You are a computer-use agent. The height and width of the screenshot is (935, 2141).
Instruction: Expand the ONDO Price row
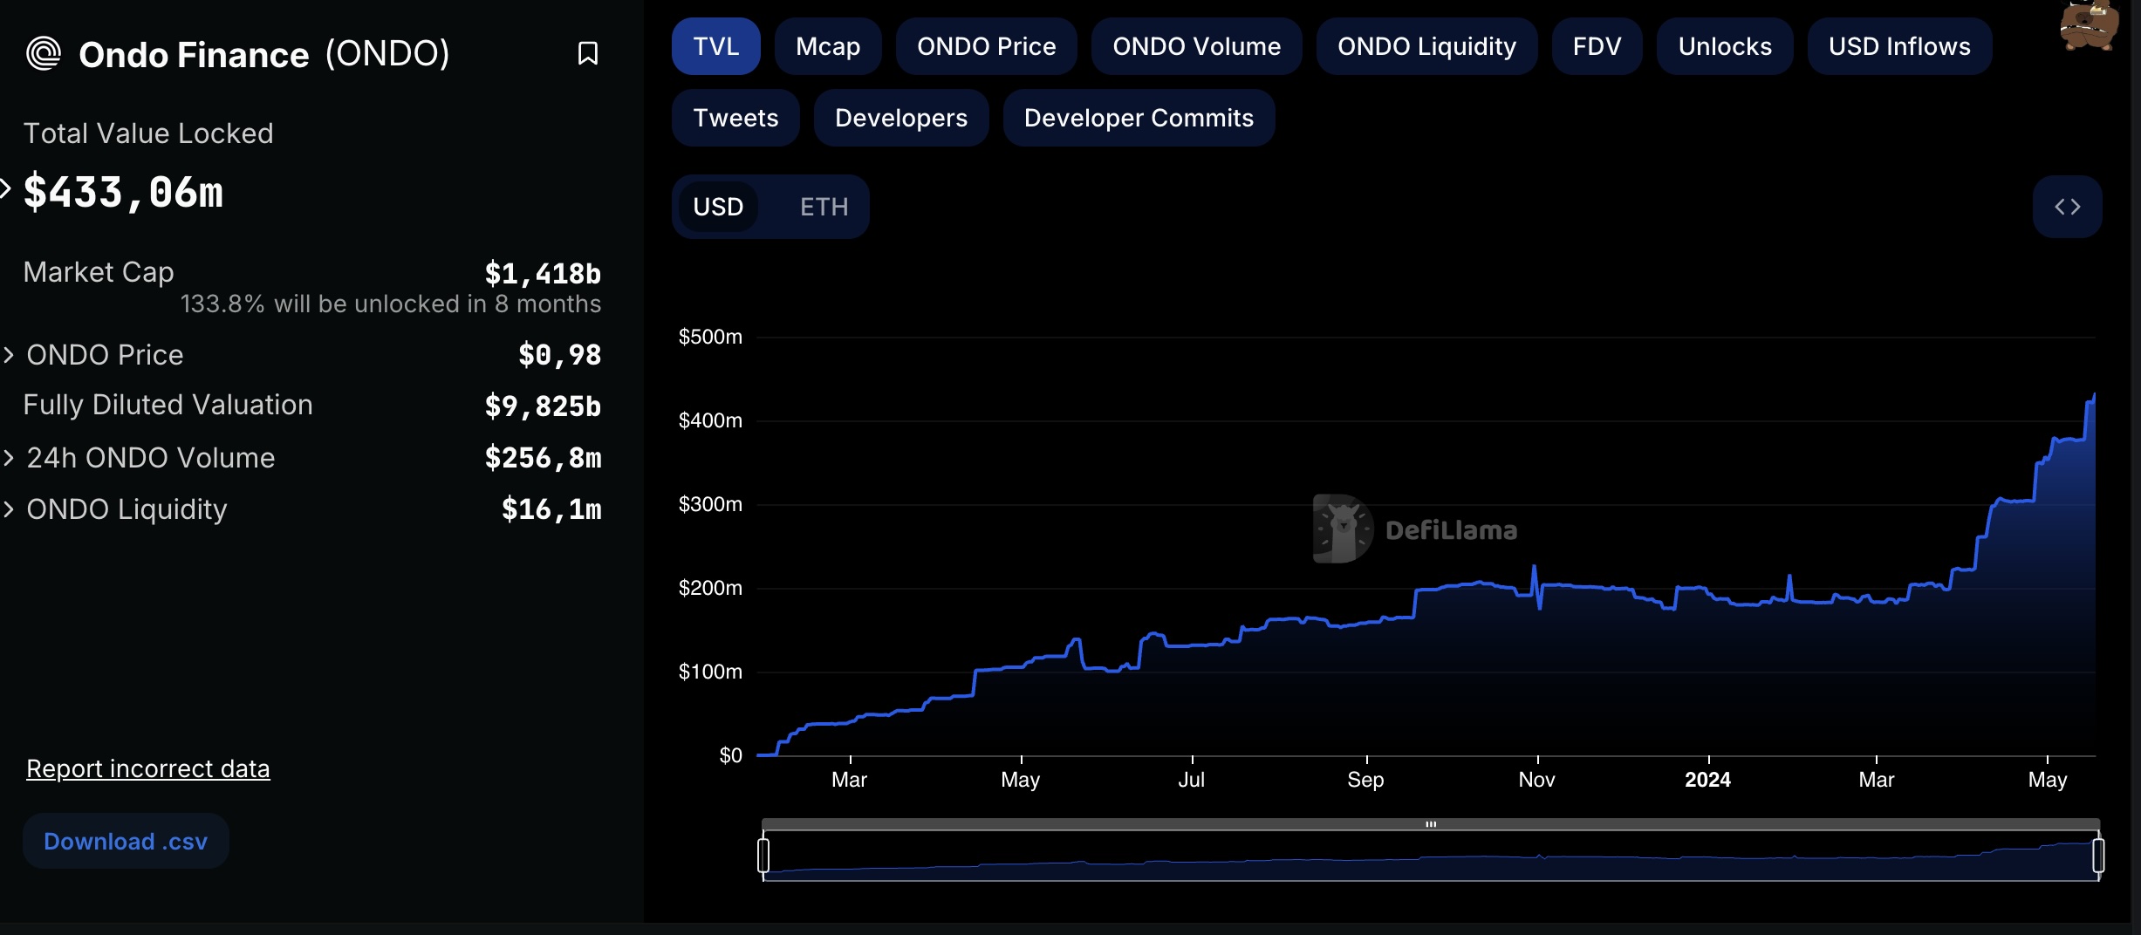coord(9,355)
